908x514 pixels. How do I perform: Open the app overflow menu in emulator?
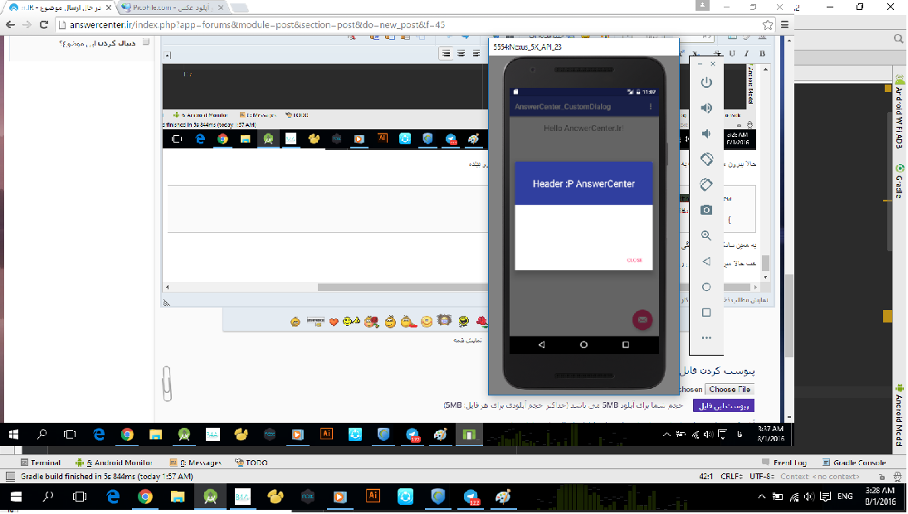pos(650,107)
